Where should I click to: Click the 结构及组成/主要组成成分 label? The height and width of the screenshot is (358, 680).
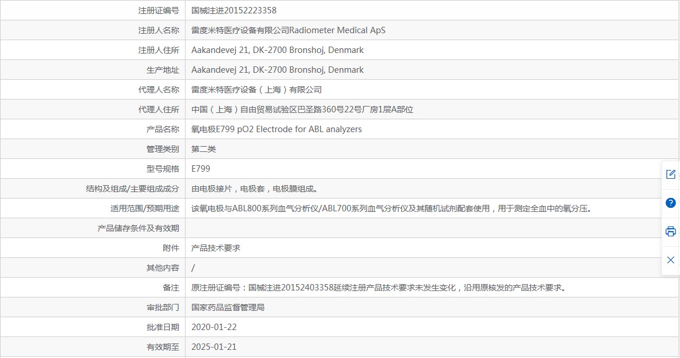(x=132, y=189)
